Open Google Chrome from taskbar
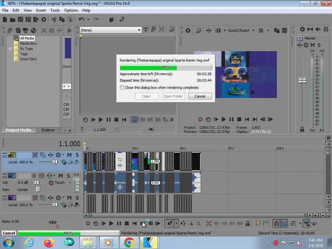The height and width of the screenshot is (249, 332). [x=129, y=243]
